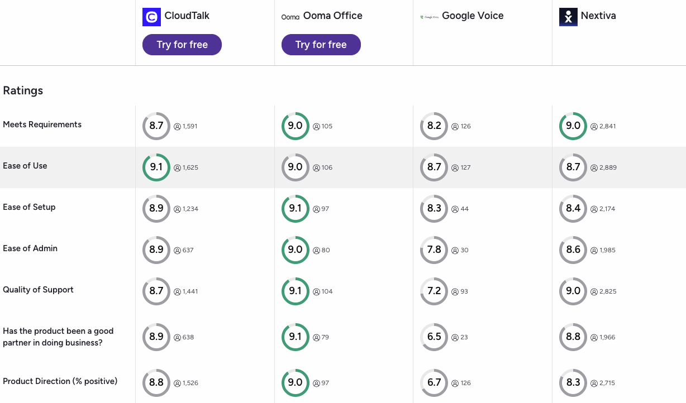Image resolution: width=686 pixels, height=403 pixels.
Task: Click reviewer icon beside CloudTalk's 1,591 count
Action: tap(178, 126)
